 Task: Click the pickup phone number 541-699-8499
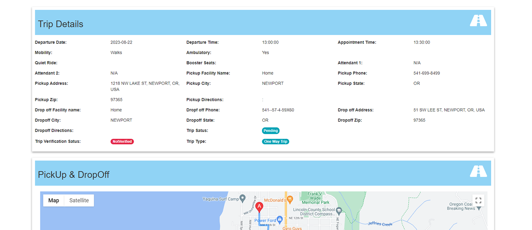pyautogui.click(x=426, y=73)
